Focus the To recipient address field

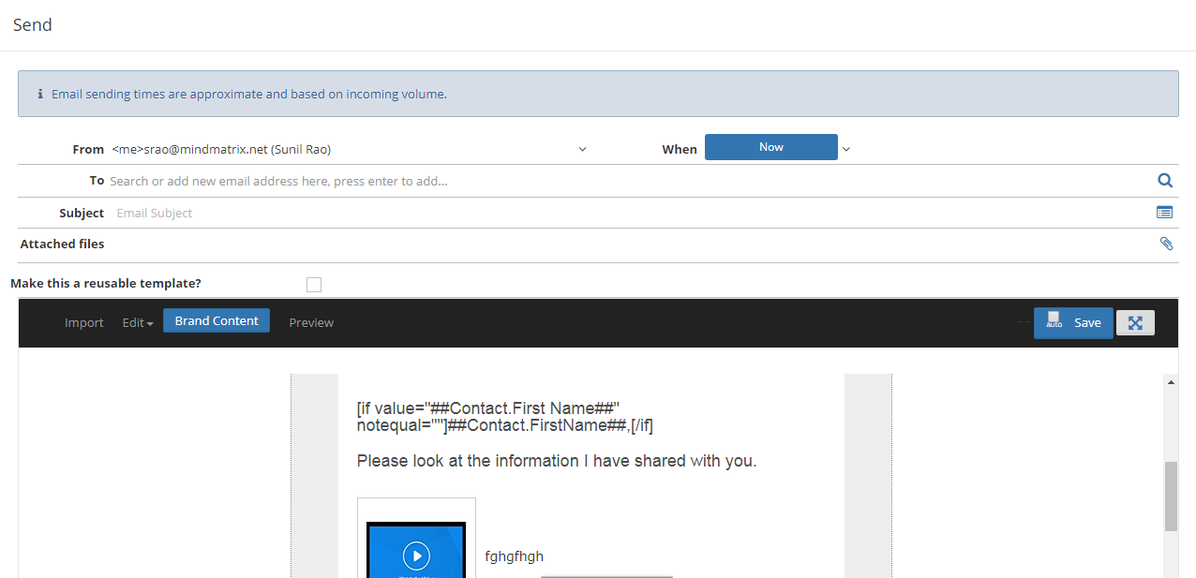click(628, 181)
